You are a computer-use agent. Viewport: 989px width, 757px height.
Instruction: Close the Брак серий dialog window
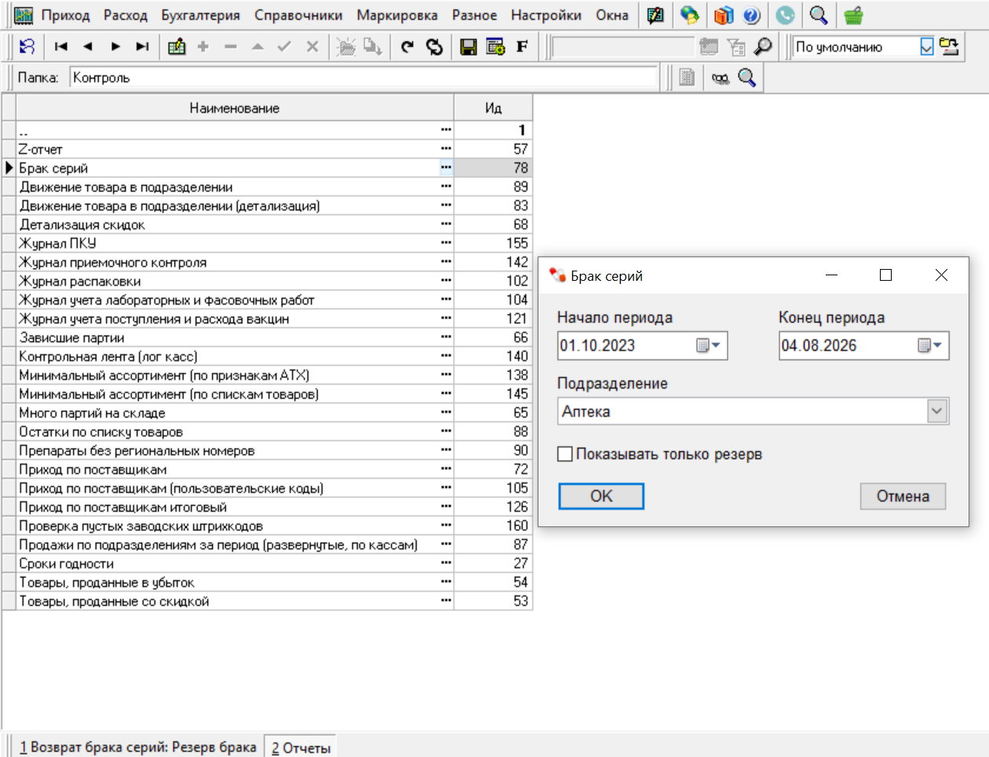(941, 275)
